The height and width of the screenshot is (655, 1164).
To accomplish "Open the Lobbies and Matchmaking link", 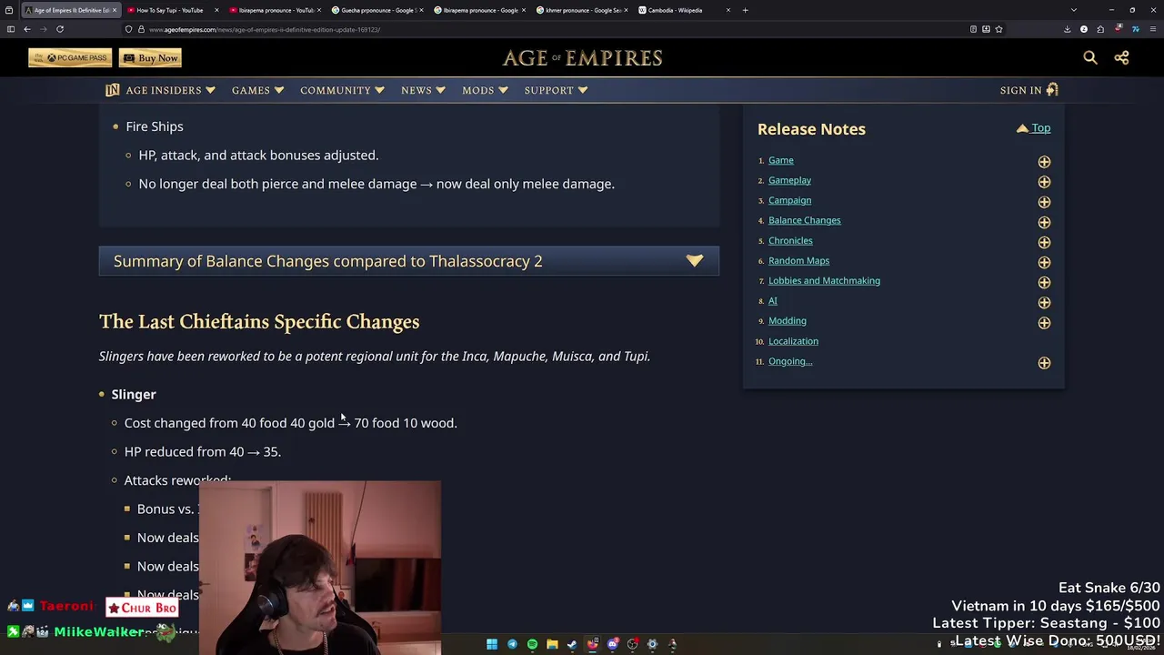I will pos(824,280).
